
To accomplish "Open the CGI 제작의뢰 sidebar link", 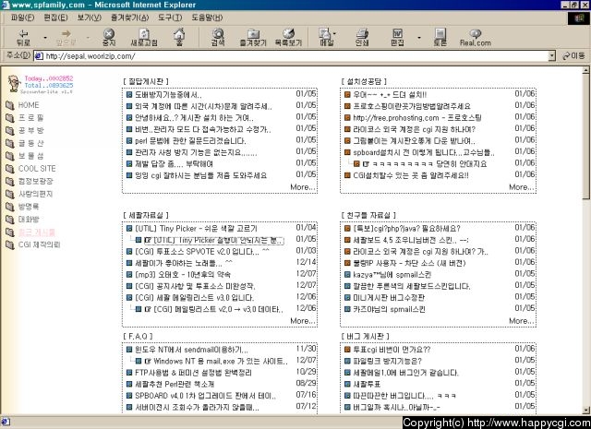I will click(39, 244).
